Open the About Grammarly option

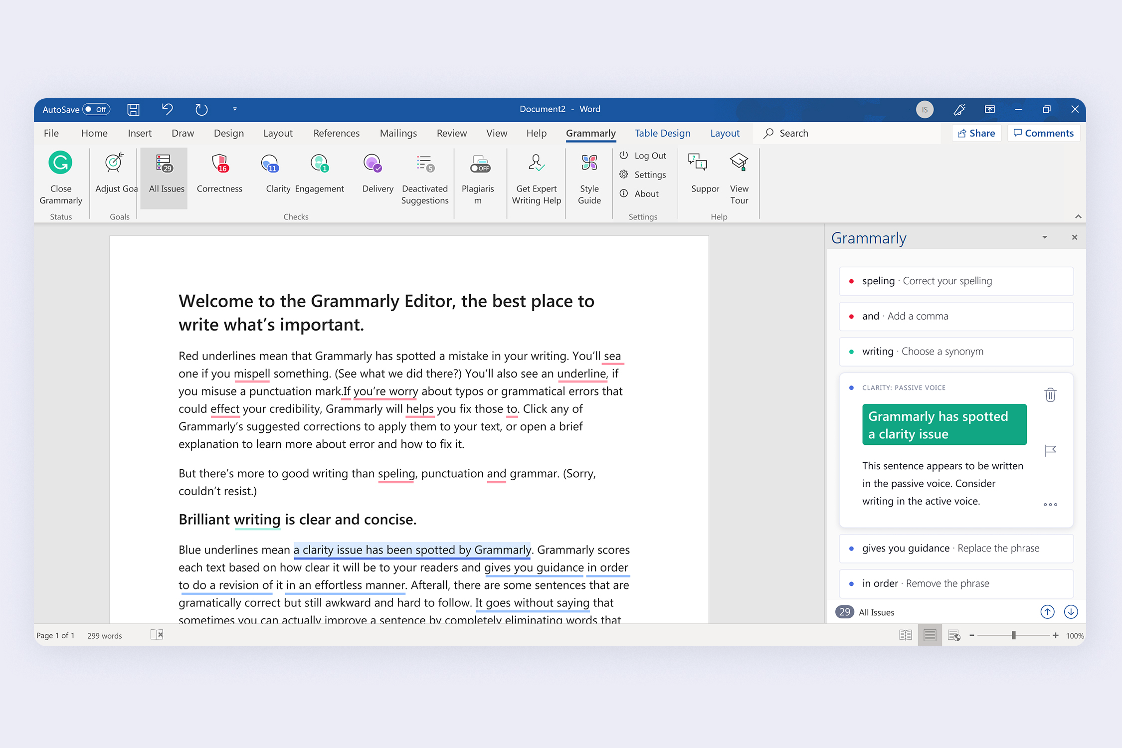click(639, 193)
